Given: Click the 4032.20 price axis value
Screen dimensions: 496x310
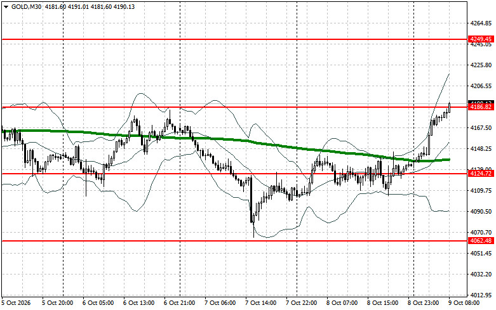Looking at the screenshot, I should pyautogui.click(x=481, y=274).
